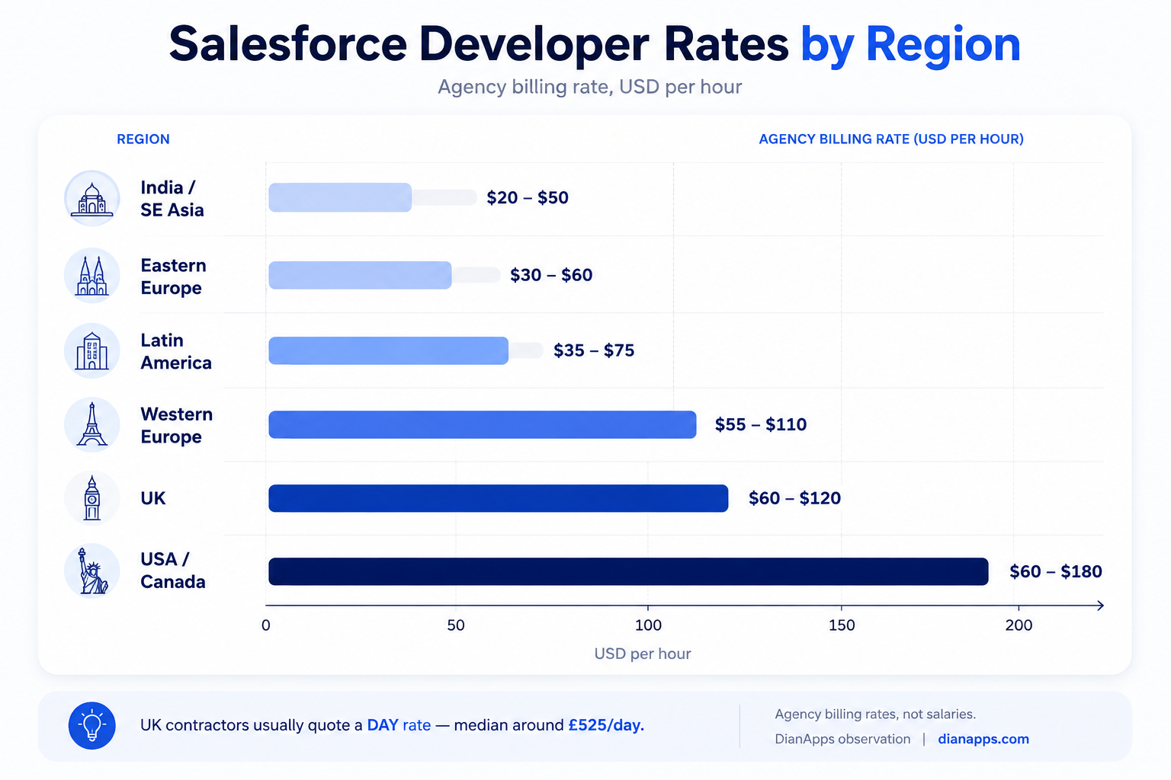This screenshot has height=780, width=1171.
Task: Click the subtitle "Agency billing rate, USD per hour"
Action: [589, 87]
